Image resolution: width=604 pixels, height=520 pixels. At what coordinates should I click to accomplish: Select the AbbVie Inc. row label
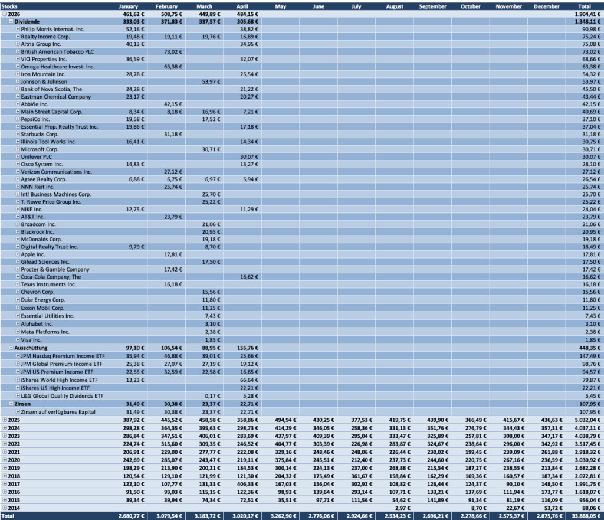point(34,104)
